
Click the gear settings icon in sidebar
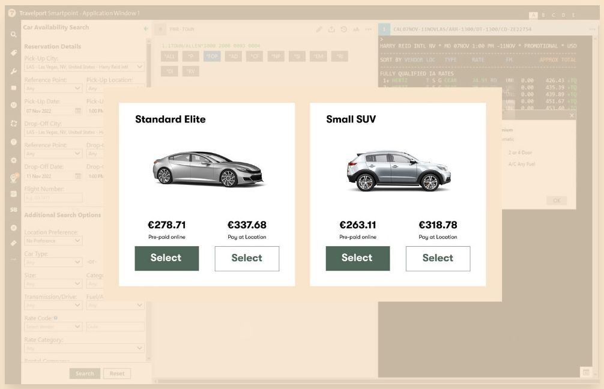coord(13,160)
